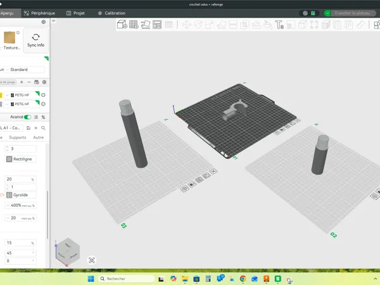
Task: Add a filament with the plus icon
Action: pyautogui.click(x=22, y=82)
